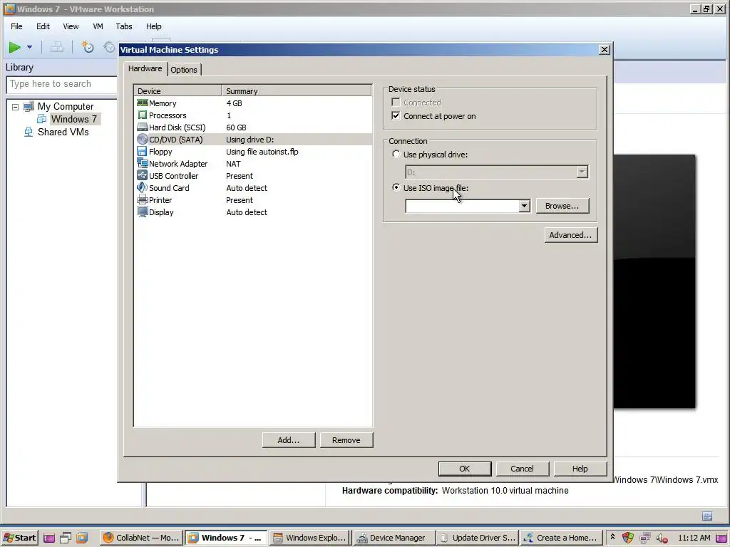Open the Edit menu

point(43,26)
